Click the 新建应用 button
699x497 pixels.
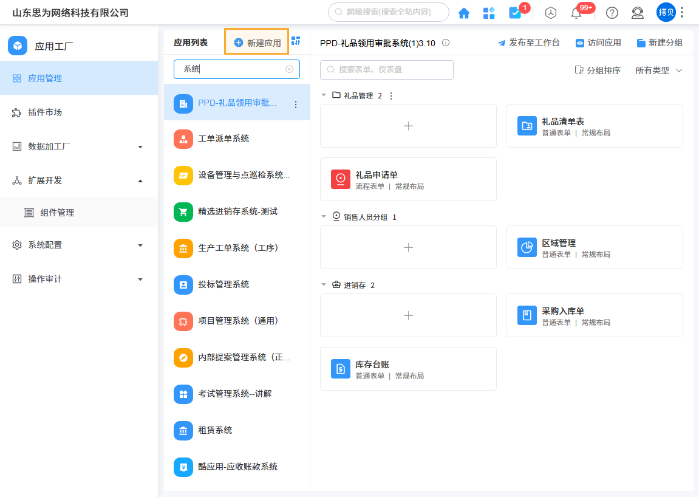[x=256, y=42]
